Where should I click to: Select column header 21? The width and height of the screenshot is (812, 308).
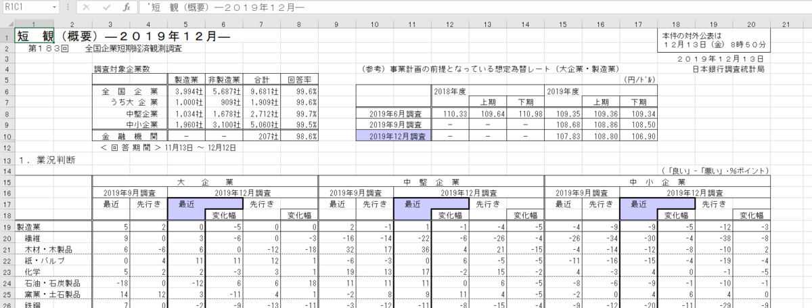coord(785,24)
